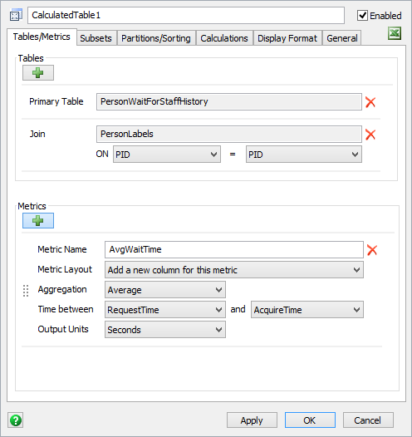Open the Aggregation Average dropdown
The height and width of the screenshot is (437, 412).
click(x=165, y=290)
